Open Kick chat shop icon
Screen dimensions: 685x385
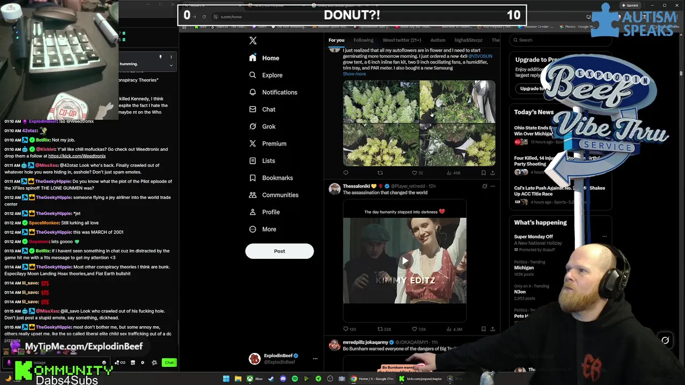point(133,363)
